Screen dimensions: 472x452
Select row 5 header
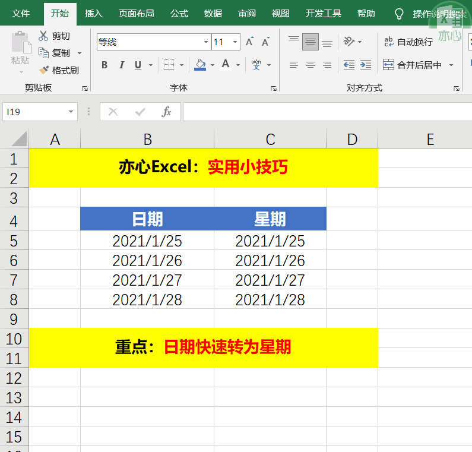point(14,241)
